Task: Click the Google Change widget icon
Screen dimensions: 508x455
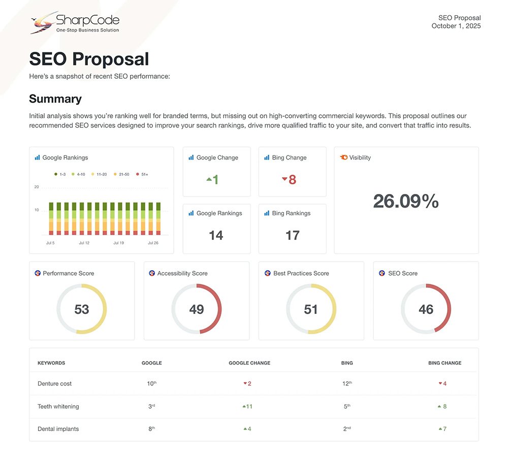Action: [x=191, y=158]
